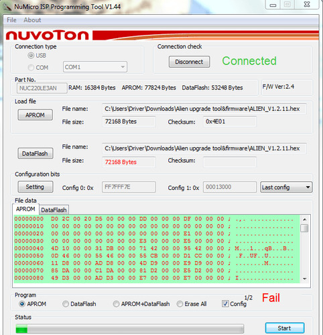
Task: Click the APROM file name path field
Action: tap(204, 109)
